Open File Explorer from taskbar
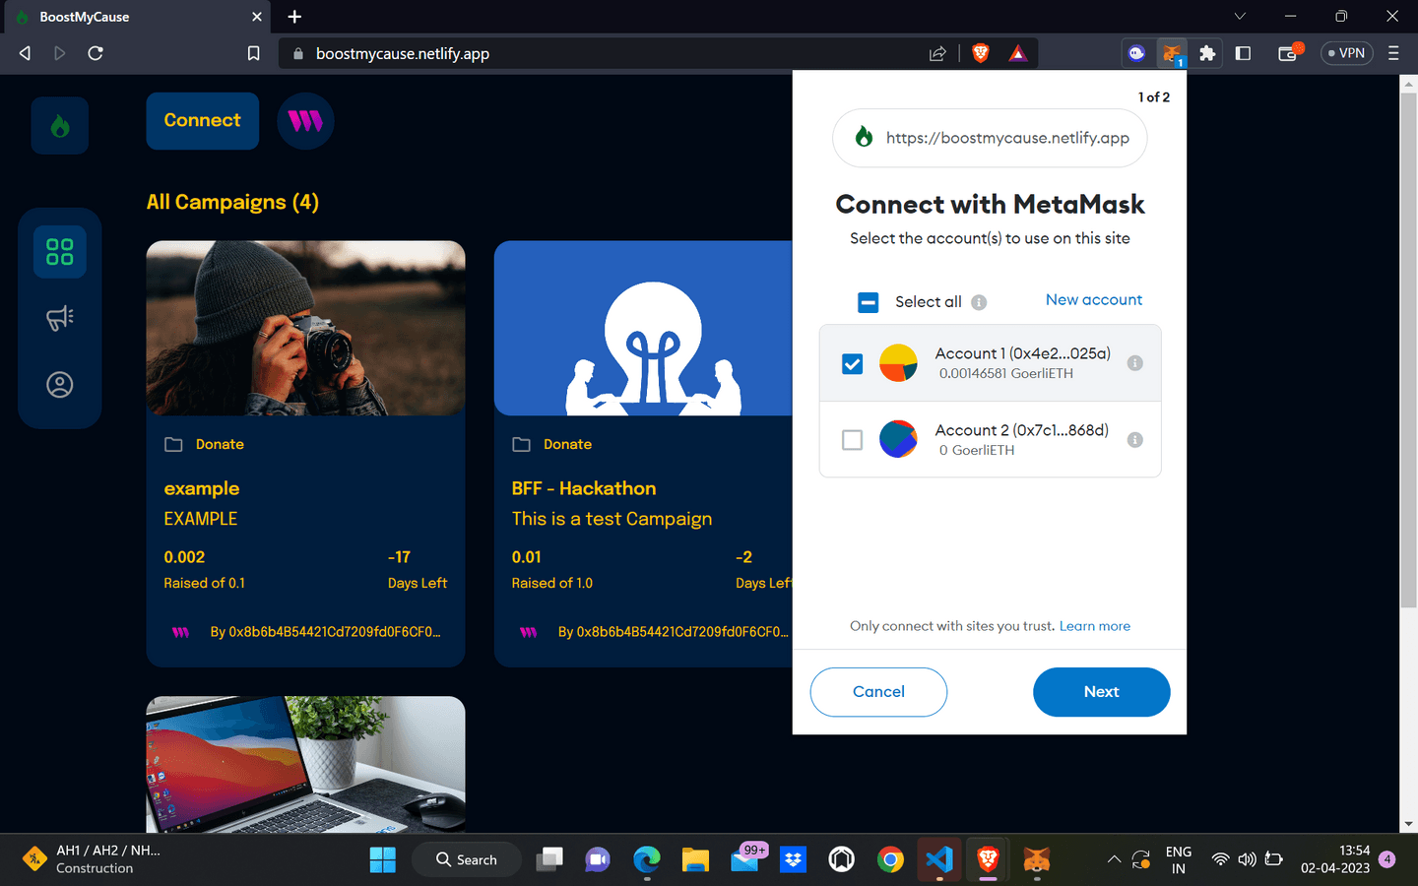The width and height of the screenshot is (1418, 886). 695,859
